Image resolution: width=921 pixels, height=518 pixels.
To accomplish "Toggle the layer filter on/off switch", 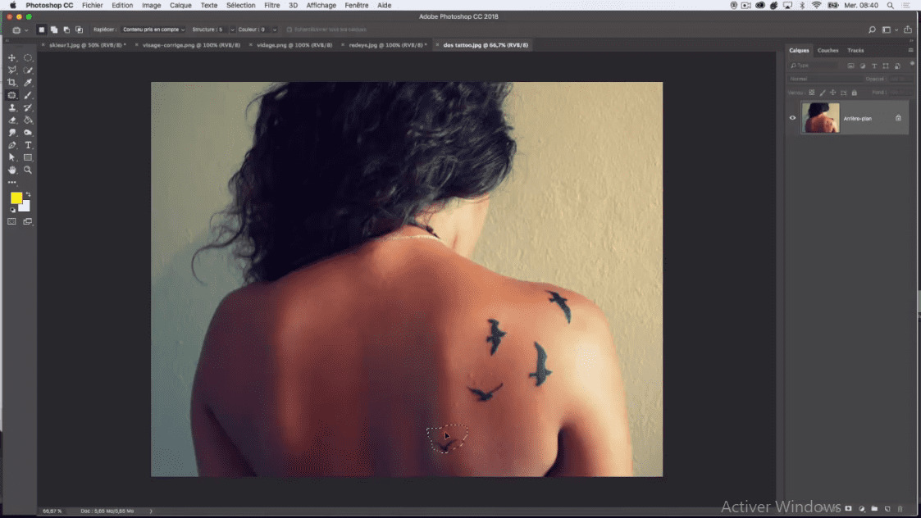I will tap(911, 64).
